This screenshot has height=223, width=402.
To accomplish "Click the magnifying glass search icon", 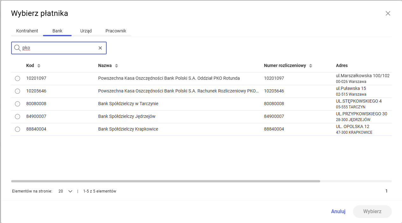I will click(x=18, y=48).
